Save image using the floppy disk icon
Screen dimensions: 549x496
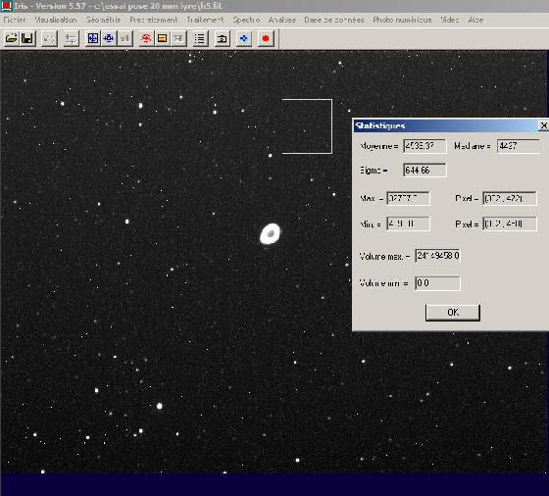[x=27, y=38]
